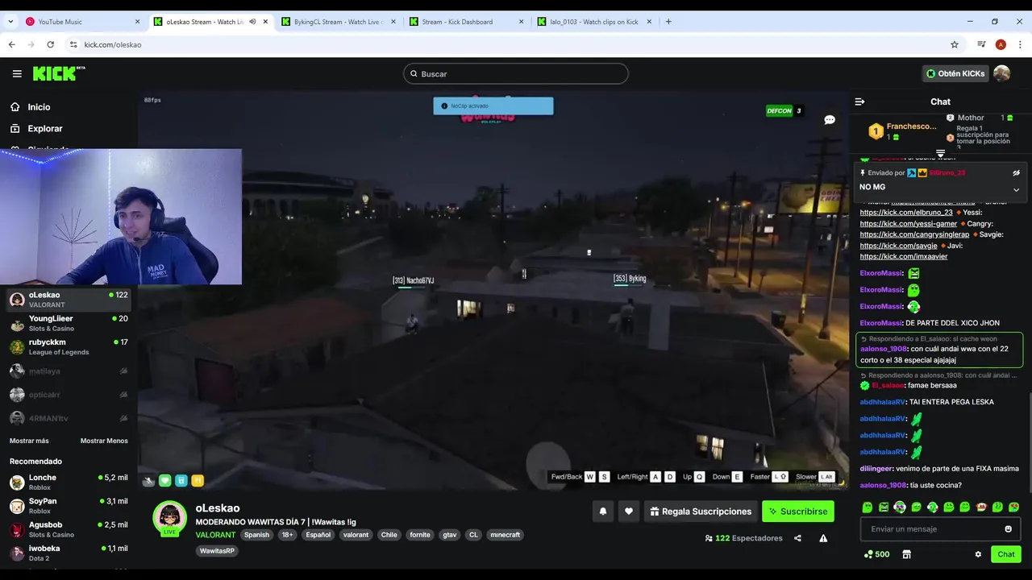This screenshot has width=1032, height=580.
Task: Go to Inicio in the sidebar
Action: point(39,107)
